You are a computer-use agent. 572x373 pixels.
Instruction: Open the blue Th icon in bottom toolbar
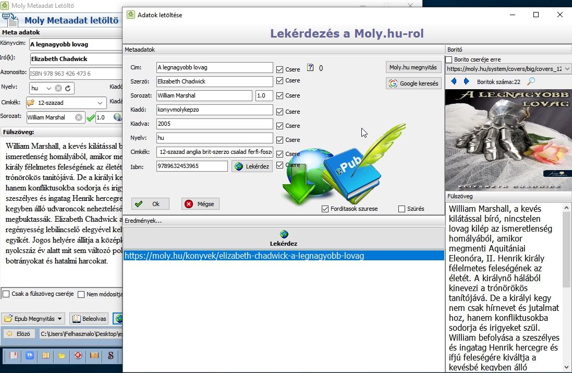coord(30,355)
